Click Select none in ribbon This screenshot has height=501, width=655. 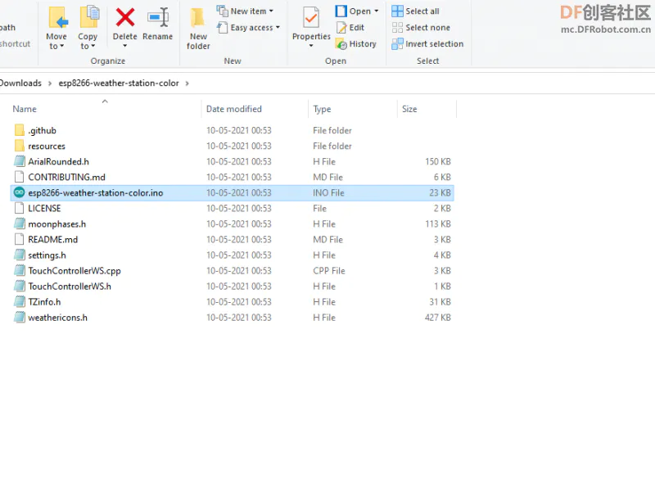[x=421, y=28]
